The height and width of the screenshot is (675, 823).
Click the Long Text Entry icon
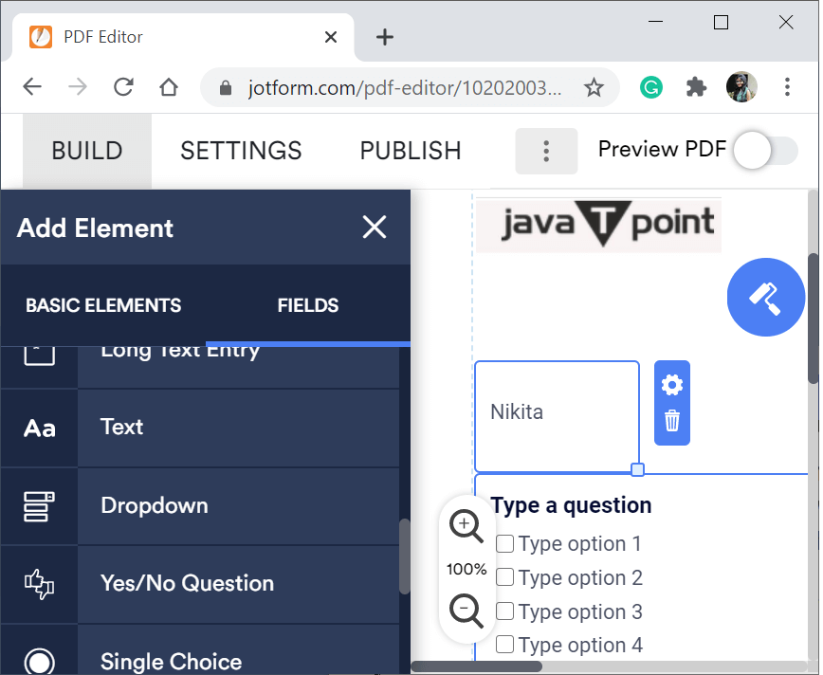coord(40,355)
